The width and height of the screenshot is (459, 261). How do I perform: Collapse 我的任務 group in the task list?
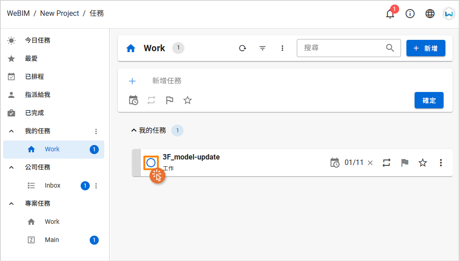pyautogui.click(x=134, y=130)
